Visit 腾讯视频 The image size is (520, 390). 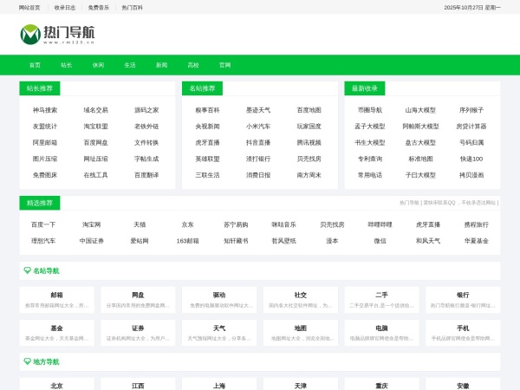[x=309, y=142]
